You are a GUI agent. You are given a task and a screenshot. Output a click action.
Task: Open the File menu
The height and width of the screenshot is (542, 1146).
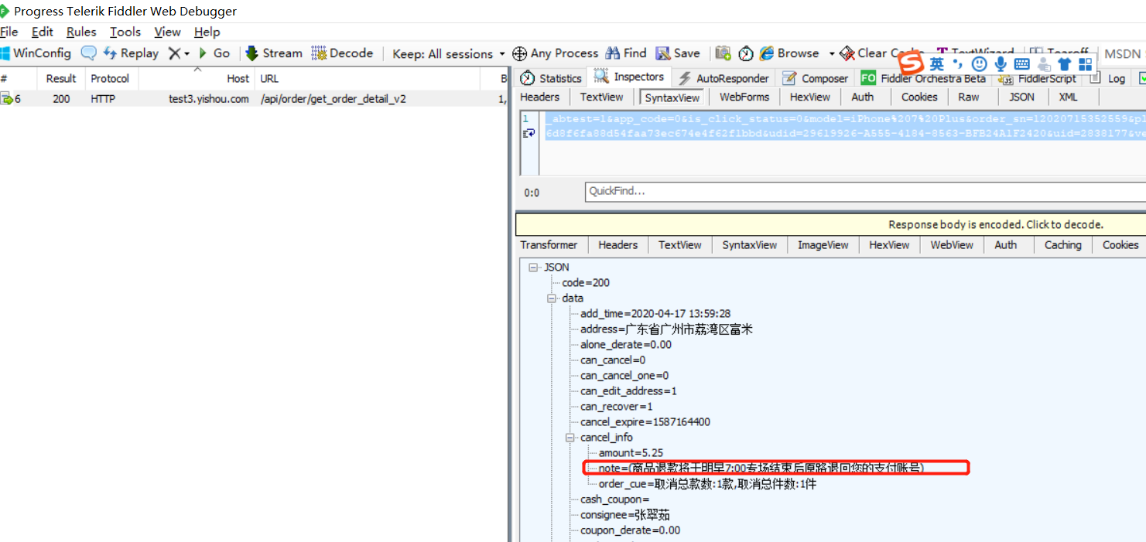pyautogui.click(x=9, y=32)
